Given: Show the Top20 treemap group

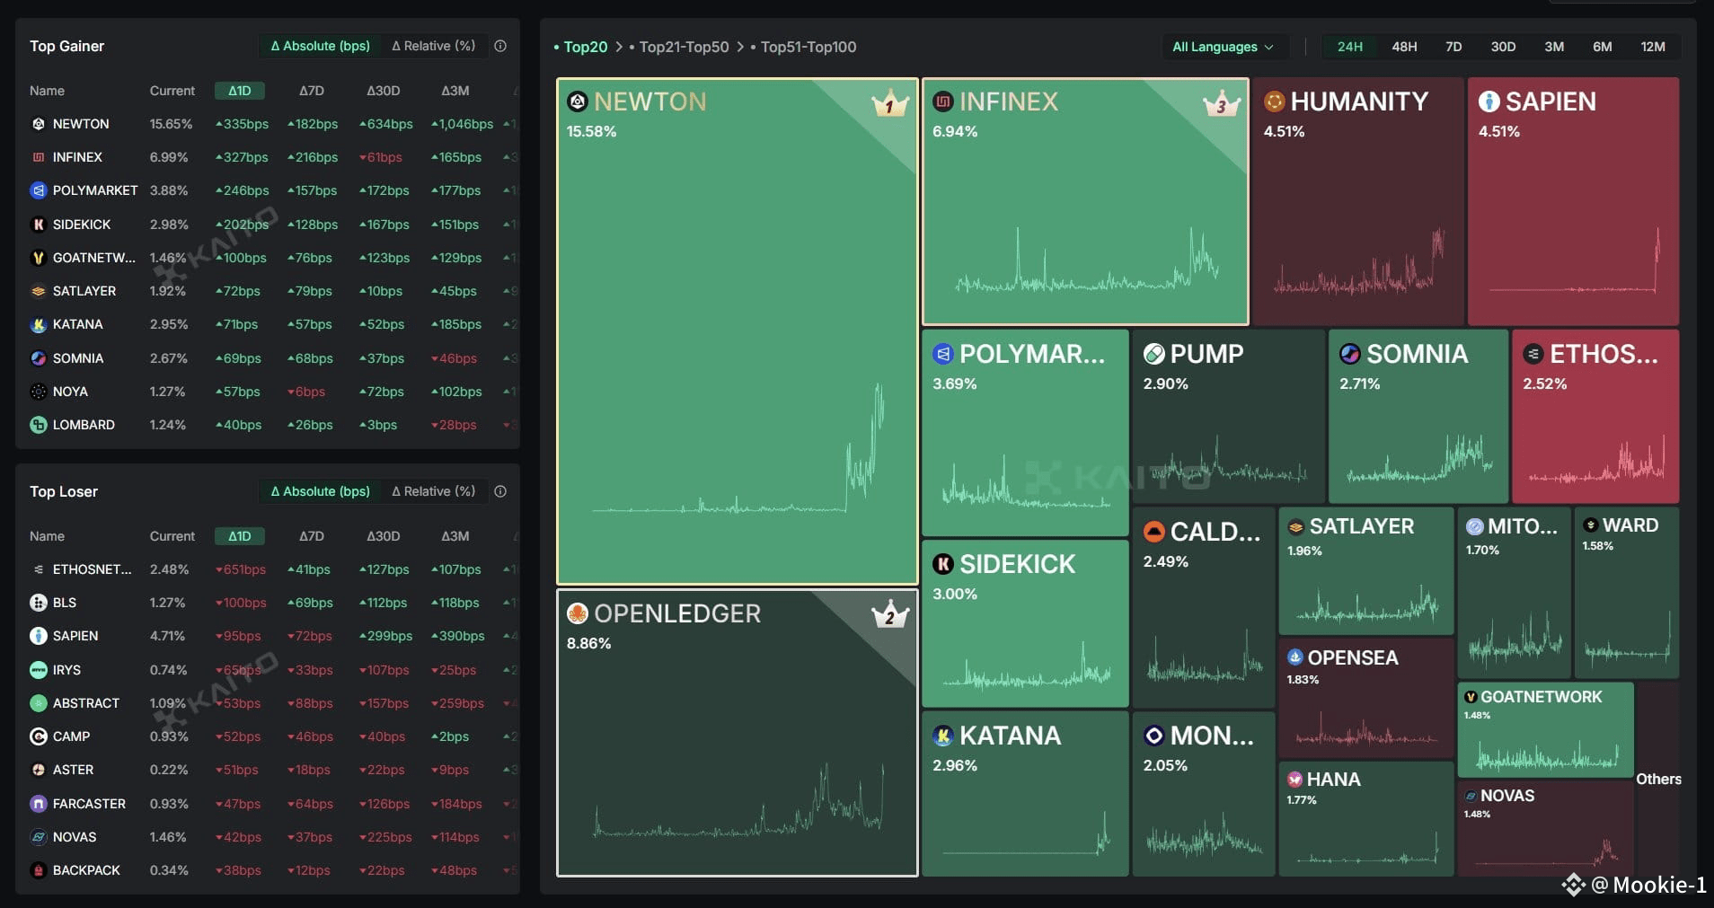Looking at the screenshot, I should coord(581,47).
